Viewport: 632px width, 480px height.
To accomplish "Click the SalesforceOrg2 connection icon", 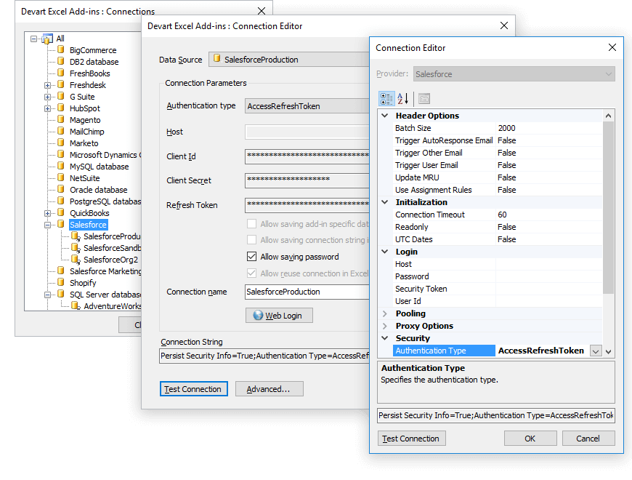I will (75, 259).
